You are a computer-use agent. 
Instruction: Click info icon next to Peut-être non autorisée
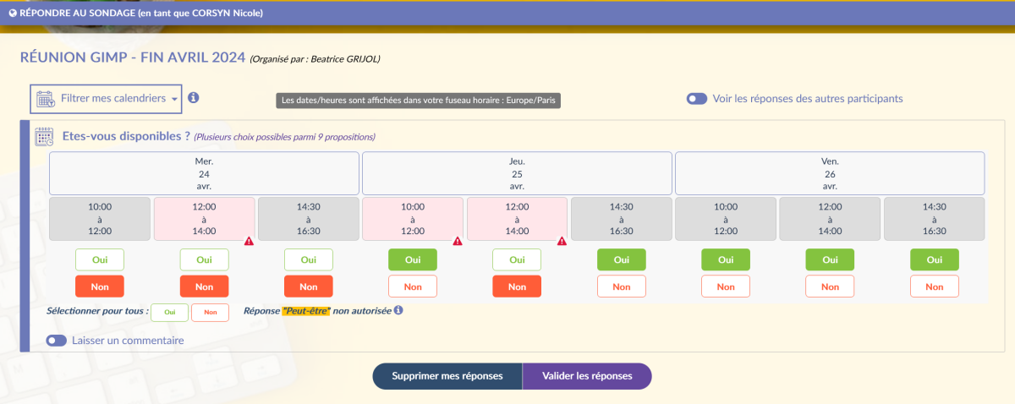[398, 311]
